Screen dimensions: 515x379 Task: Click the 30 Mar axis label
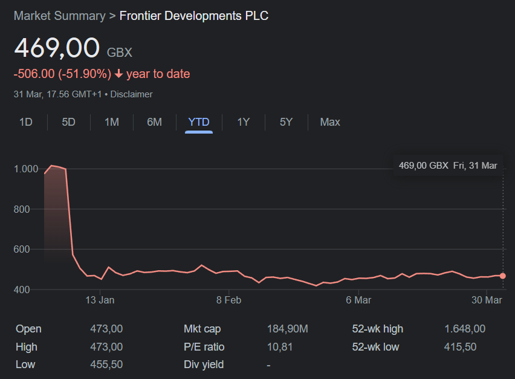[x=487, y=300]
